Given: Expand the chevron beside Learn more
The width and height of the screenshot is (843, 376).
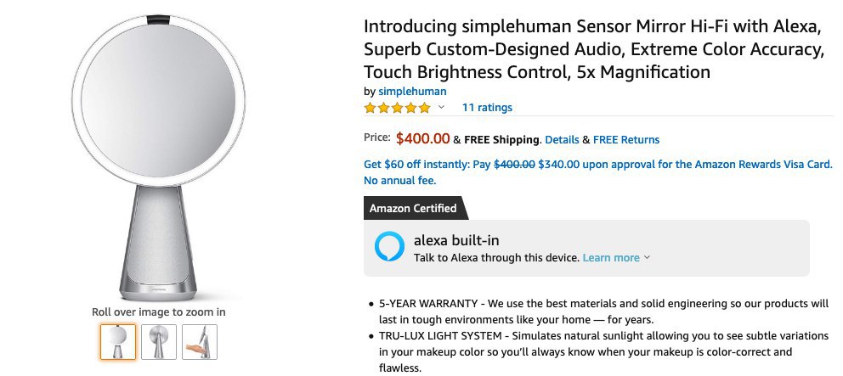Looking at the screenshot, I should 648,257.
